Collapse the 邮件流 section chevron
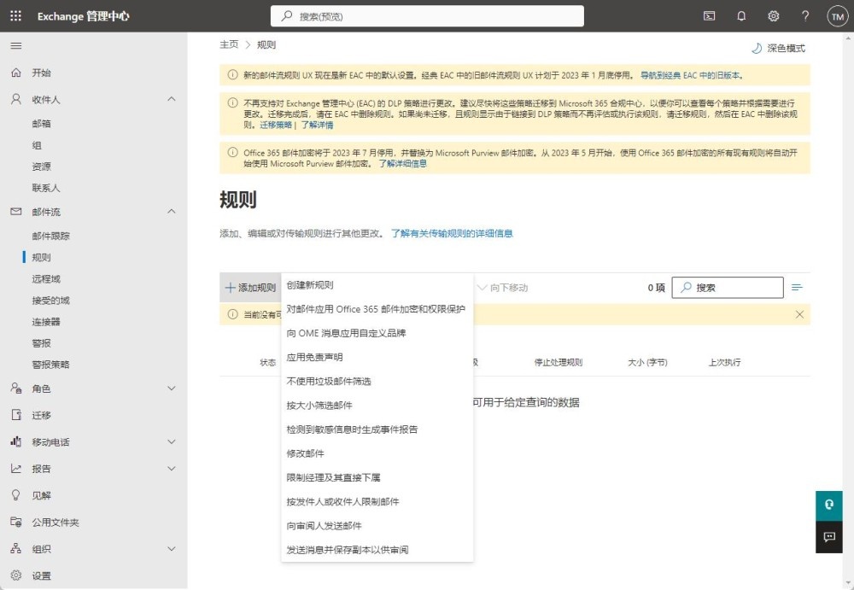The height and width of the screenshot is (590, 854). click(171, 212)
